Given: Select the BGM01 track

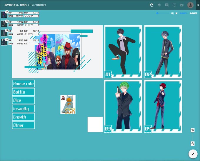Looking at the screenshot, I should point(184,13).
